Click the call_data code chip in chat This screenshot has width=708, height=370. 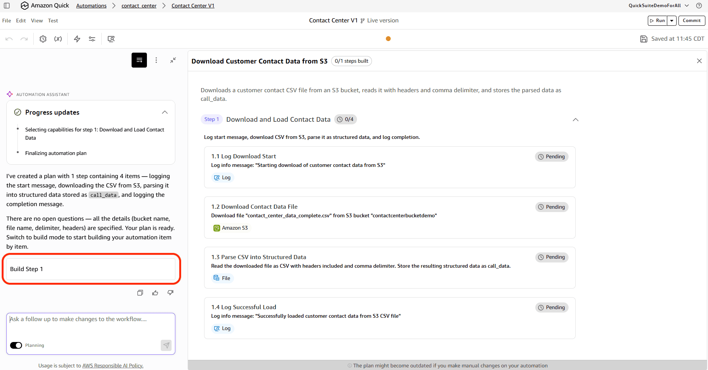coord(104,195)
